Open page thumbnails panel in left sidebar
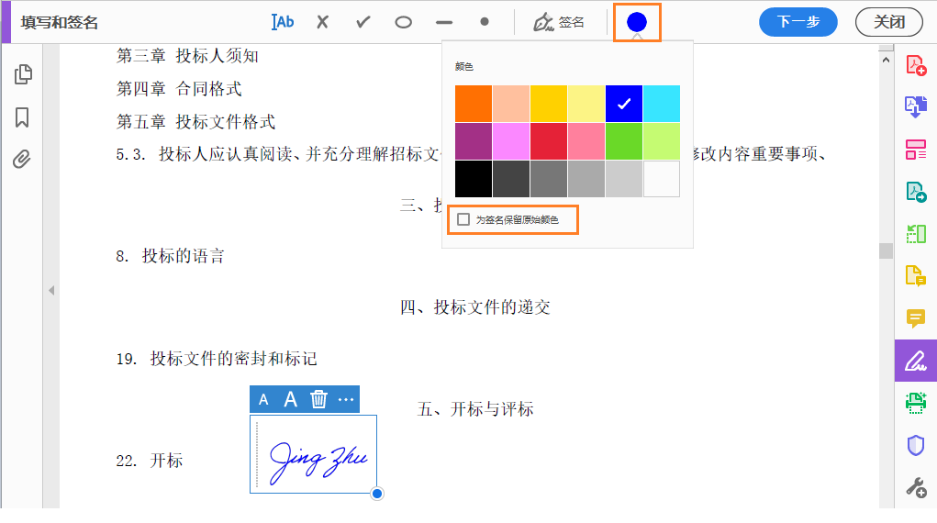 point(23,74)
